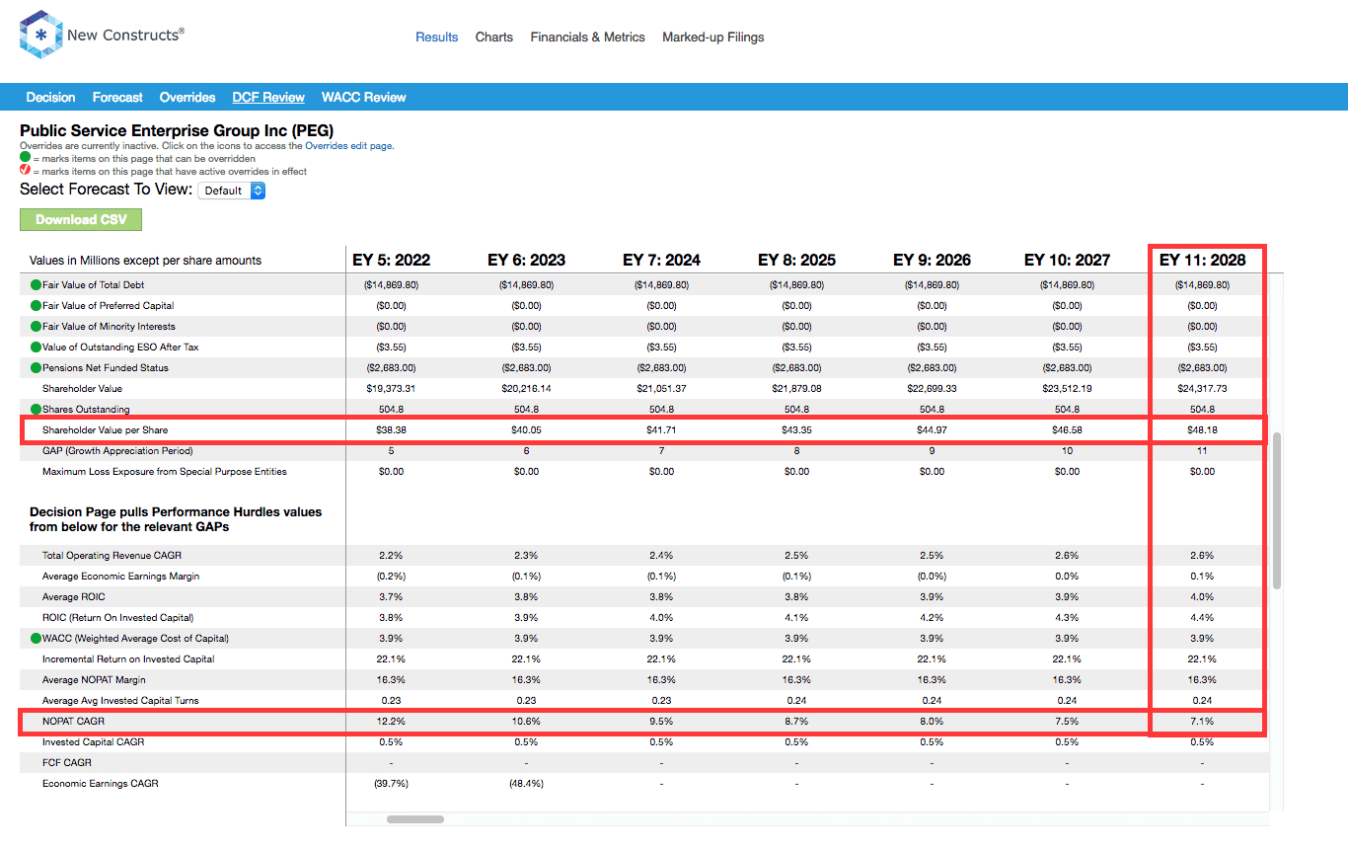This screenshot has height=850, width=1348.
Task: Click green override dot for Fair Value of Total Debt
Action: pyautogui.click(x=37, y=285)
